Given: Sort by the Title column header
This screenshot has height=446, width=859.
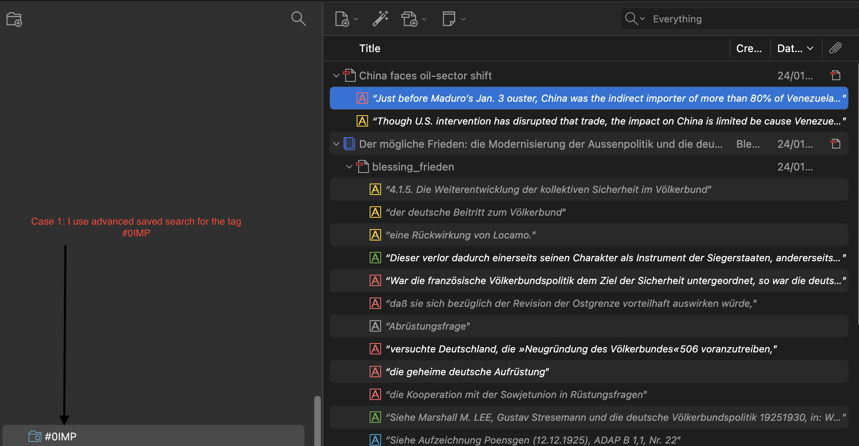Looking at the screenshot, I should [x=370, y=48].
